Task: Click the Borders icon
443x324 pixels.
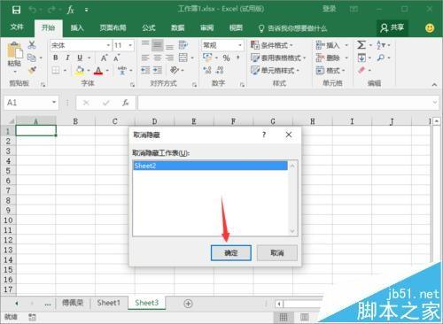Action: pos(56,70)
